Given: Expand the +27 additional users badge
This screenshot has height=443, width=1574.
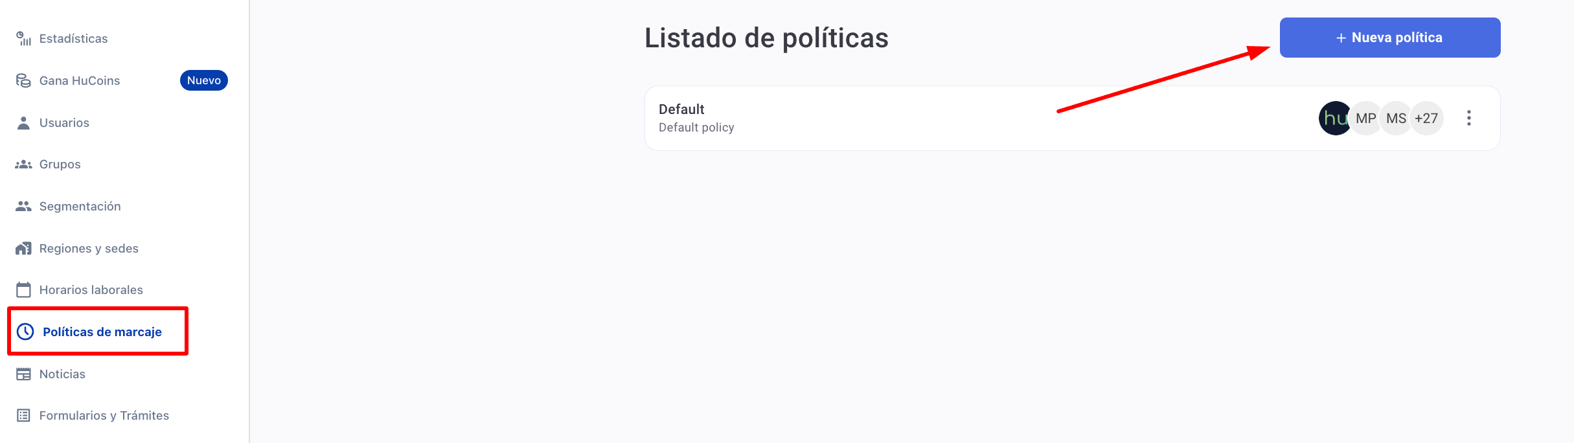Looking at the screenshot, I should pos(1426,119).
